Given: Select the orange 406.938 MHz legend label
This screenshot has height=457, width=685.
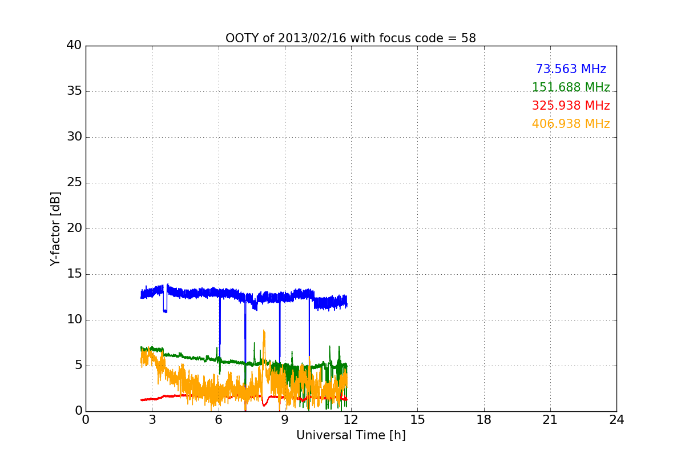Looking at the screenshot, I should click(x=571, y=124).
